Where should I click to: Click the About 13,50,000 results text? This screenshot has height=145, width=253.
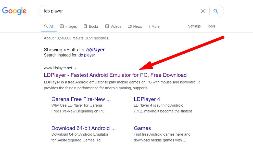[x=77, y=38]
